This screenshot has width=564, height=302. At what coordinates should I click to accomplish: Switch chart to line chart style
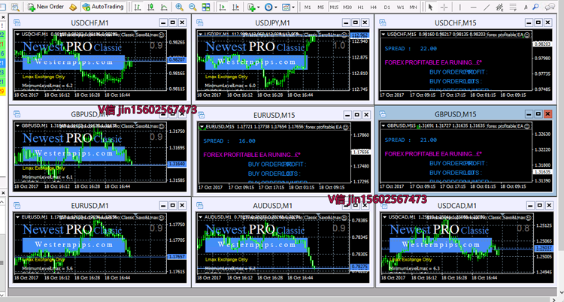[164, 7]
